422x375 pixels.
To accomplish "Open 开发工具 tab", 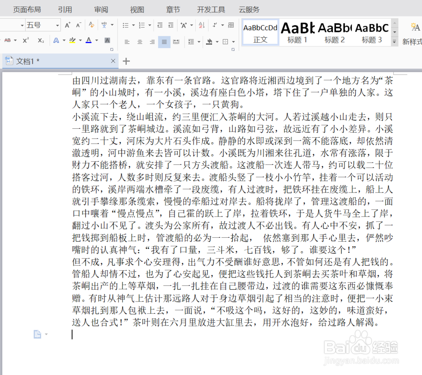I will [x=211, y=10].
